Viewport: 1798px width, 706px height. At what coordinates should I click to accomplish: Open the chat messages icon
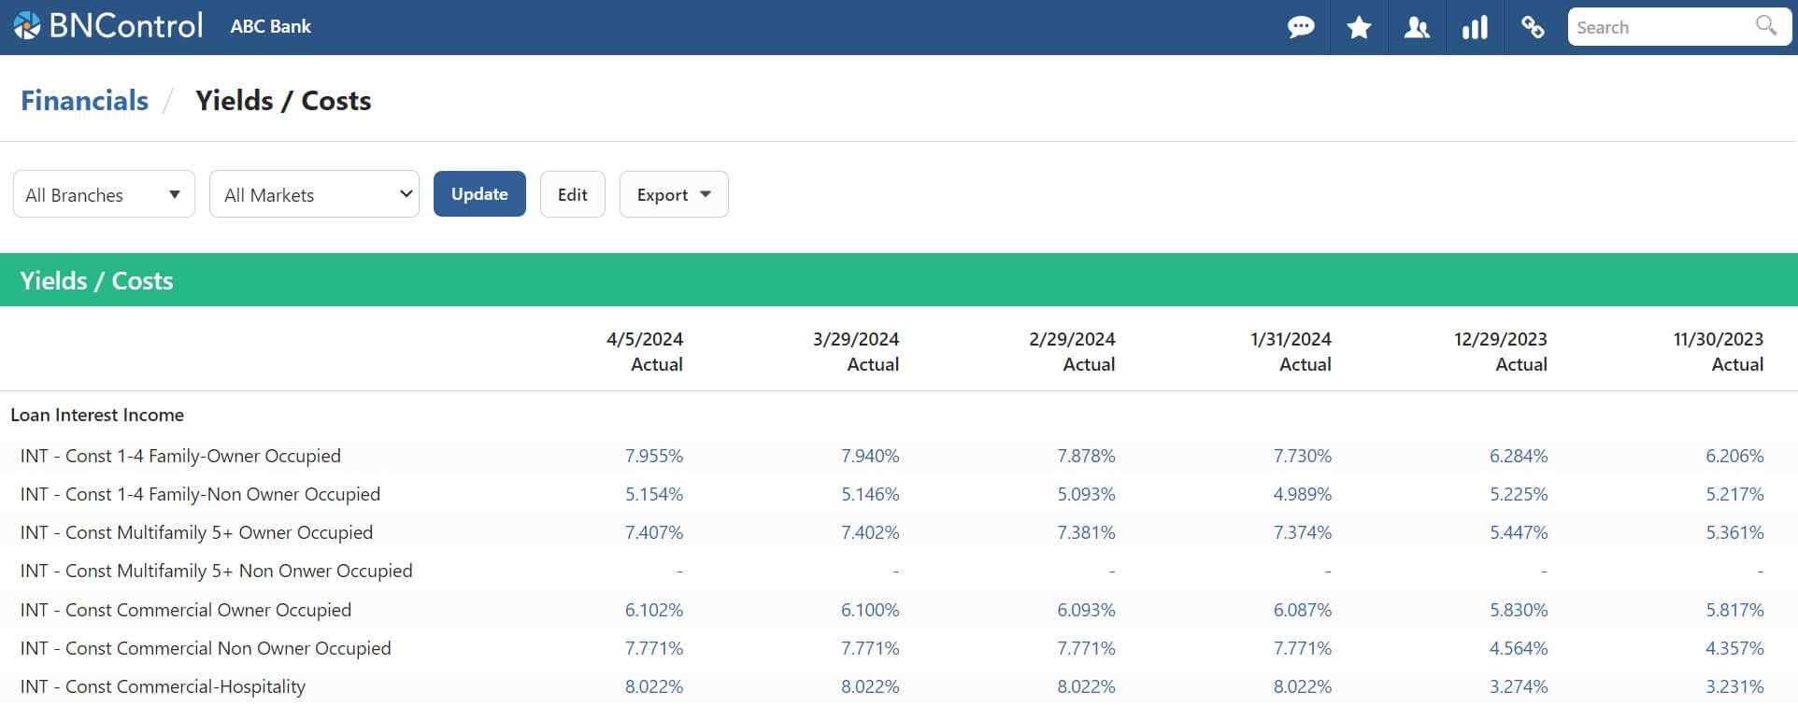pyautogui.click(x=1301, y=27)
